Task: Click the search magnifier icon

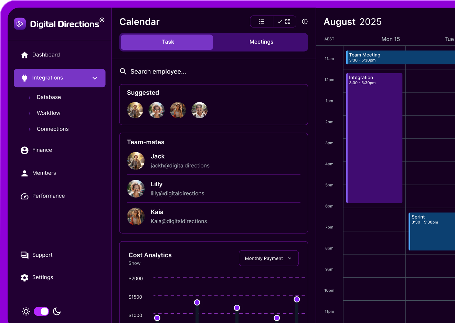Action: pyautogui.click(x=123, y=71)
